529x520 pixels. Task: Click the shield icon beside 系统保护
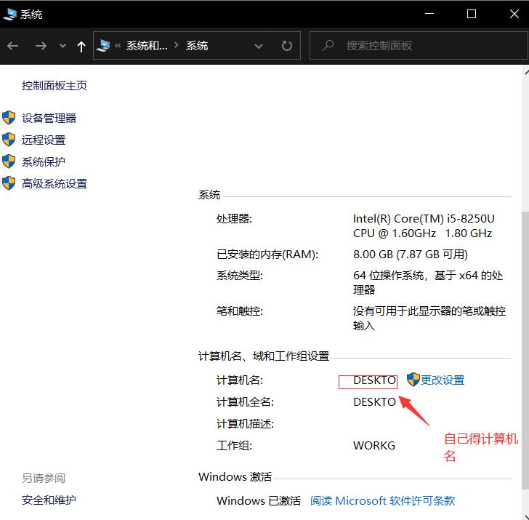pos(9,161)
